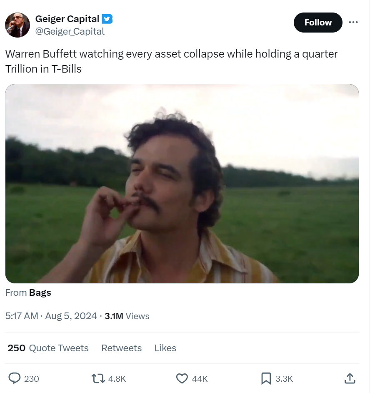This screenshot has height=393, width=370.
Task: Follow the Geiger Capital account
Action: coord(318,23)
